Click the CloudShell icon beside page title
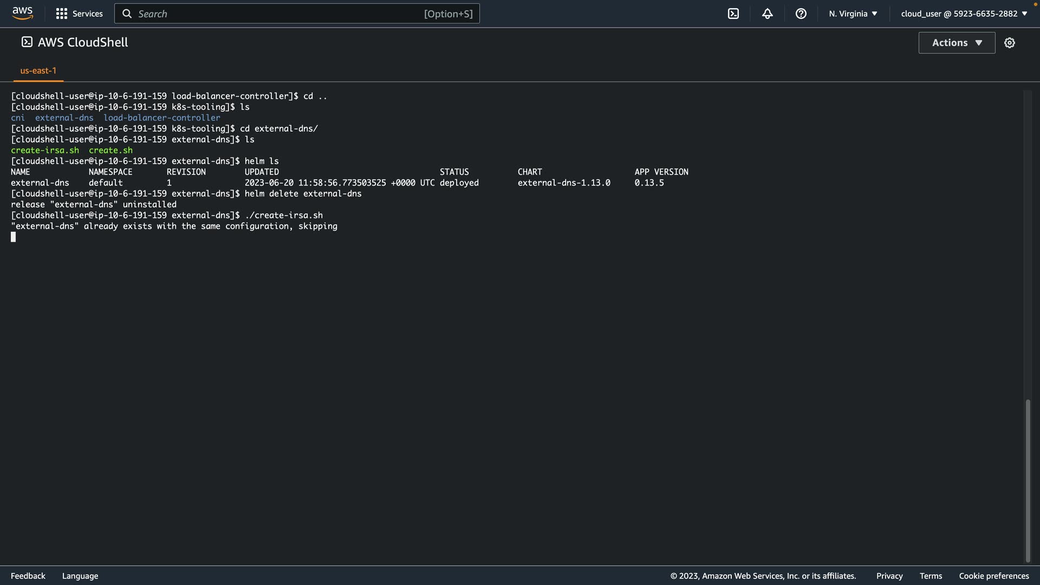This screenshot has width=1040, height=585. point(27,42)
